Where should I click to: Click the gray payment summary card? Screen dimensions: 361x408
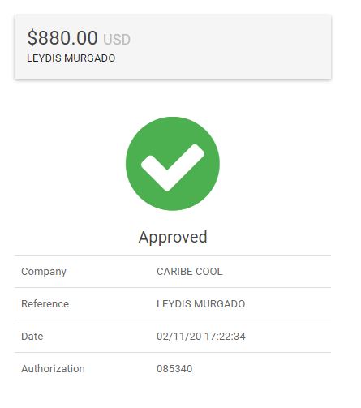pyautogui.click(x=173, y=47)
